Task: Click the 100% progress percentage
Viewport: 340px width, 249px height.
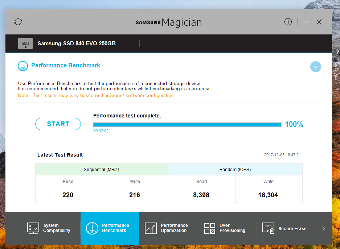Action: [x=294, y=125]
